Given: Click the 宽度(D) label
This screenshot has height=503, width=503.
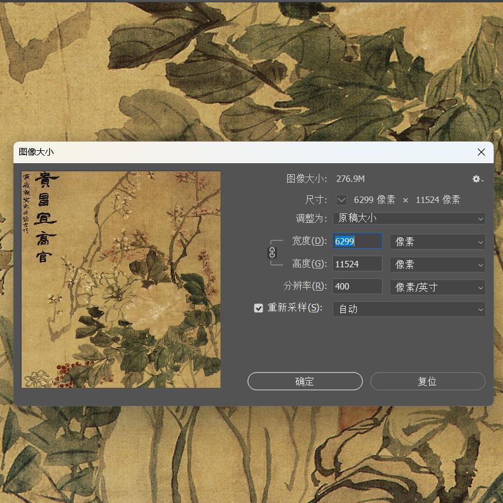Looking at the screenshot, I should click(x=309, y=241).
